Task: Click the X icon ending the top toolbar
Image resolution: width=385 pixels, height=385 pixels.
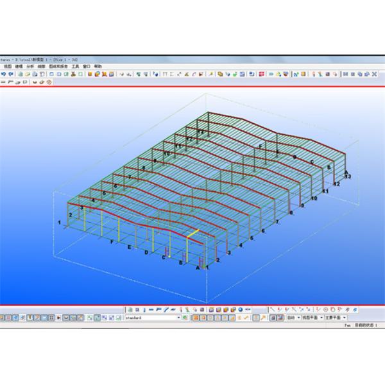Action: tap(374, 74)
